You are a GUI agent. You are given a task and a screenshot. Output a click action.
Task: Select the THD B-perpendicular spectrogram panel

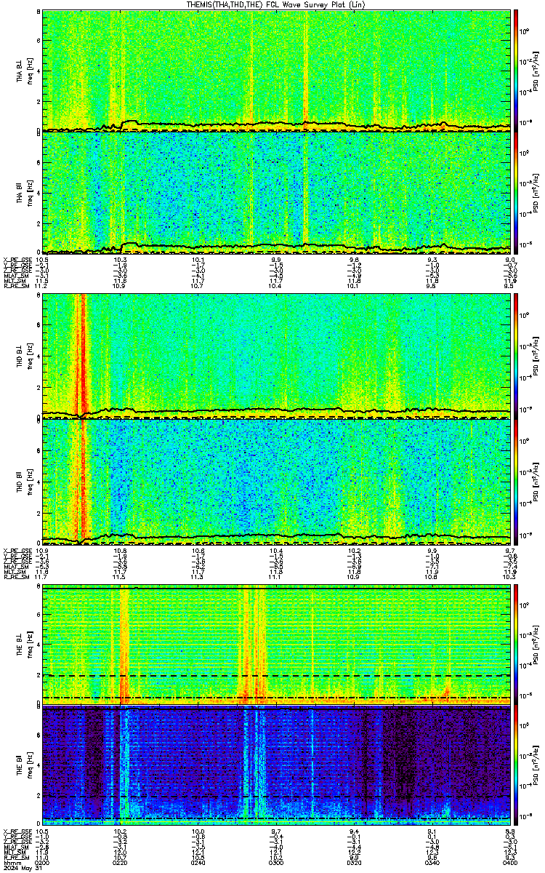point(277,356)
